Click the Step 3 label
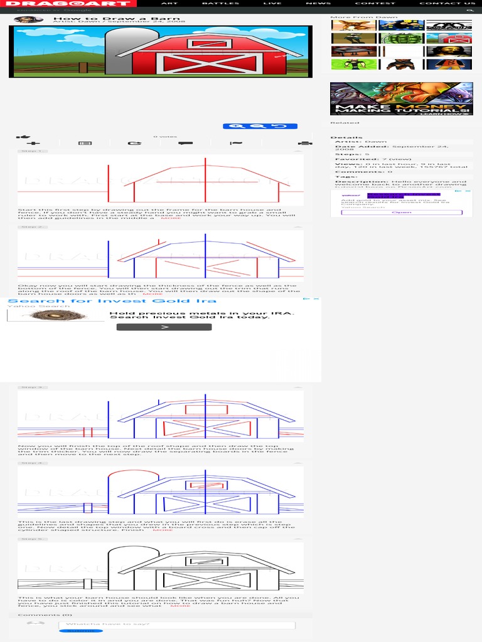 coord(33,387)
